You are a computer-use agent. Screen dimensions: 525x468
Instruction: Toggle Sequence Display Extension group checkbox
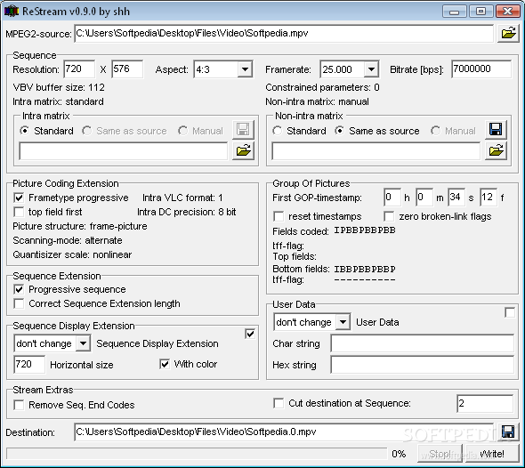click(250, 334)
